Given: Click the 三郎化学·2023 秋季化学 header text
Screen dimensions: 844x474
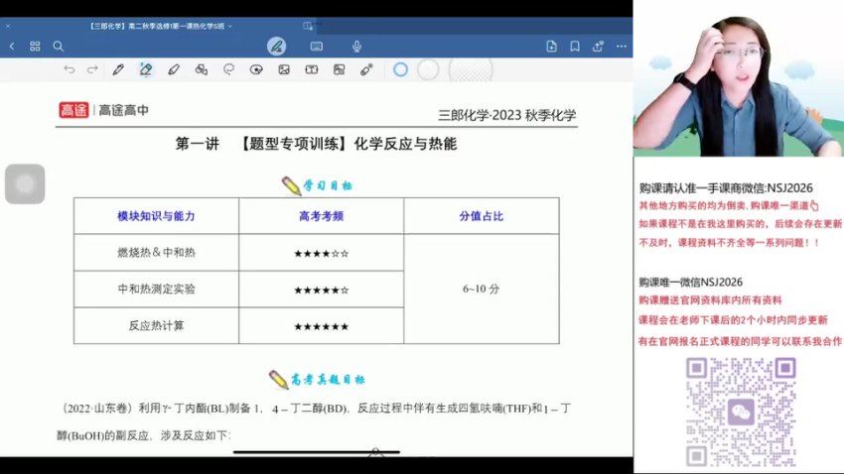Looking at the screenshot, I should tap(507, 115).
